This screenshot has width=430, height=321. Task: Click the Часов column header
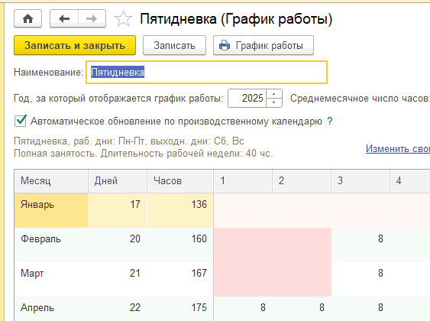pos(180,181)
